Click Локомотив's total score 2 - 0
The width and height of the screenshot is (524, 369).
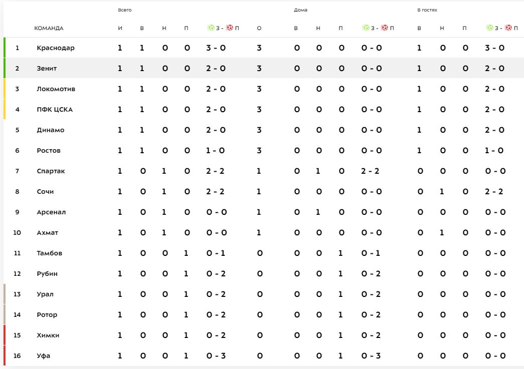tap(216, 89)
